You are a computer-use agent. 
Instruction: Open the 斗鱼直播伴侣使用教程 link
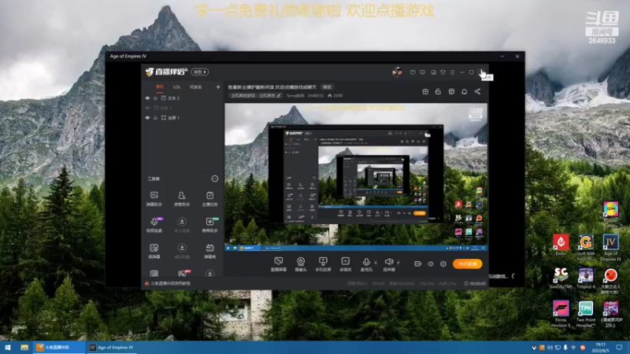coord(171,283)
